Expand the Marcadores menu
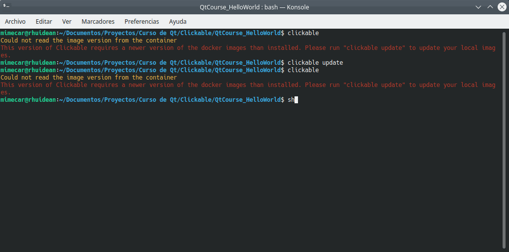509x252 pixels. [x=98, y=21]
